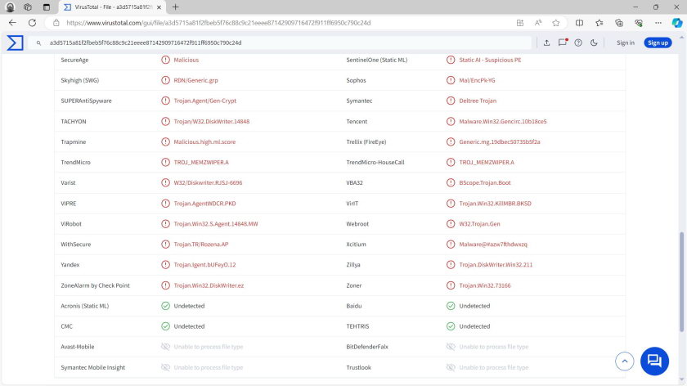Image resolution: width=687 pixels, height=386 pixels.
Task: Click SentinelOne Static AI Suspicious PE
Action: tap(490, 60)
